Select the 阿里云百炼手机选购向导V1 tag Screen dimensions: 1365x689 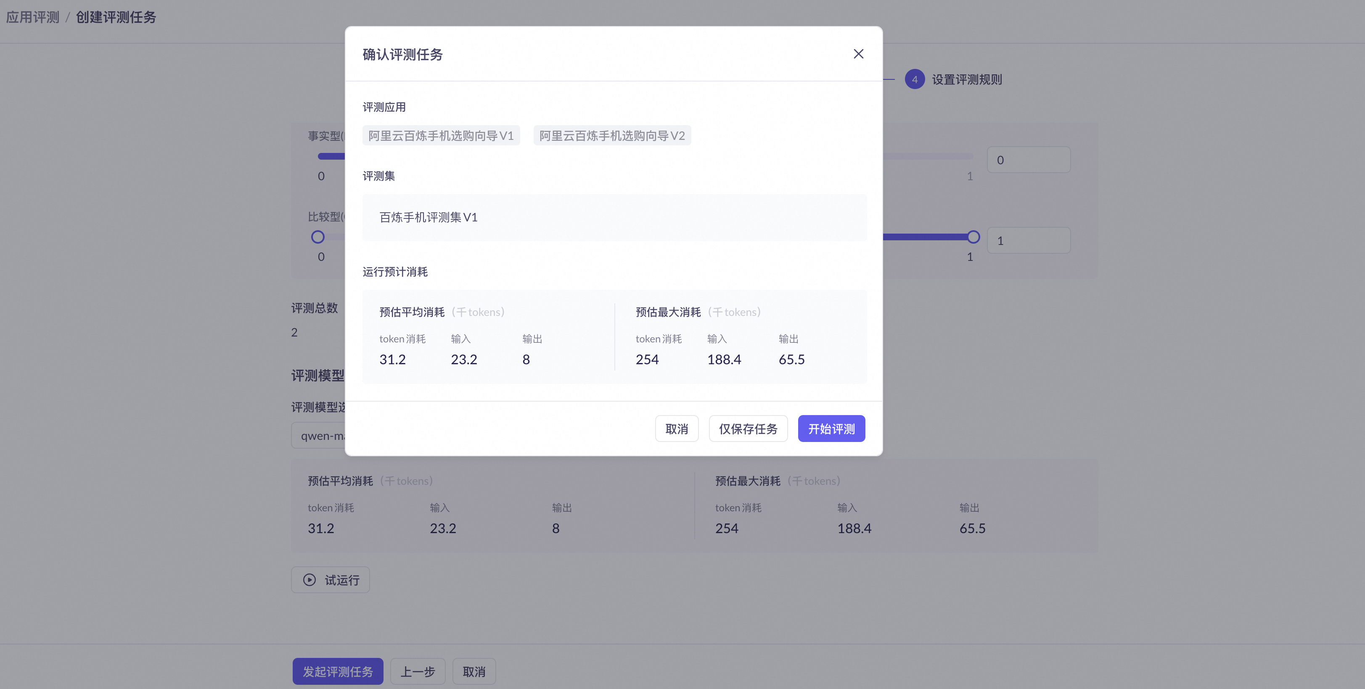(441, 136)
